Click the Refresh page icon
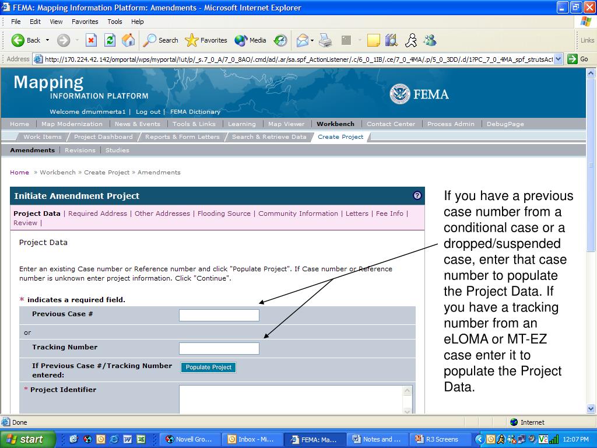The height and width of the screenshot is (448, 597). (110, 40)
